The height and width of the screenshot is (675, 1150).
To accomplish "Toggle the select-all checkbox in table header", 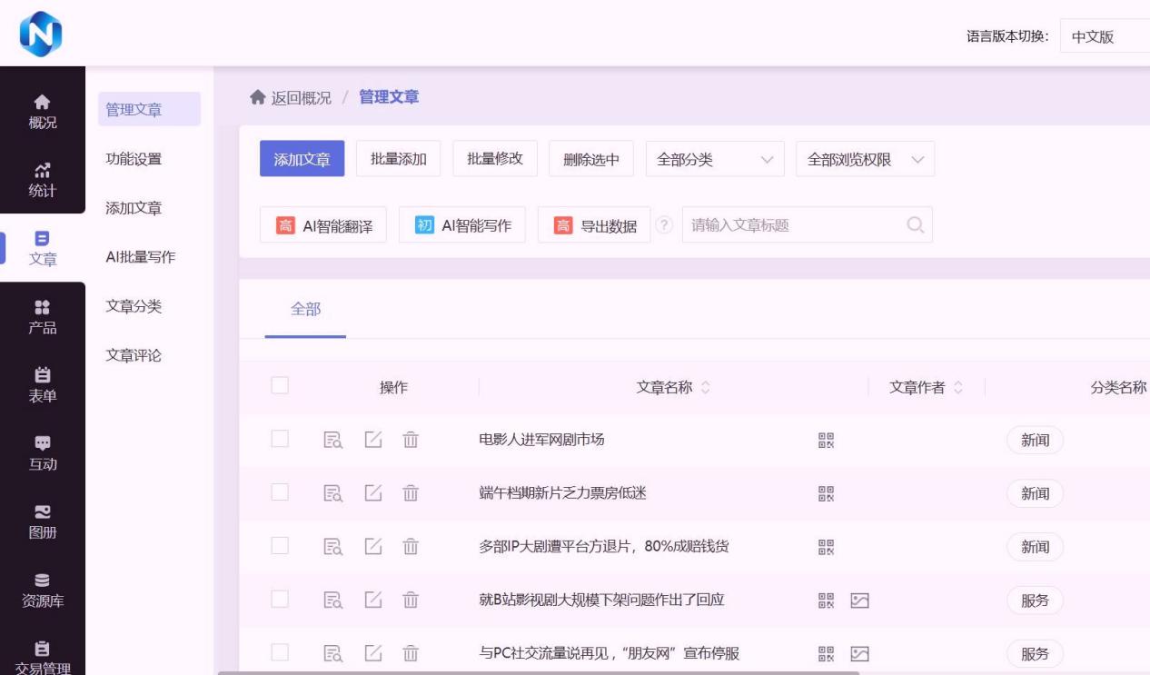I will click(x=280, y=386).
